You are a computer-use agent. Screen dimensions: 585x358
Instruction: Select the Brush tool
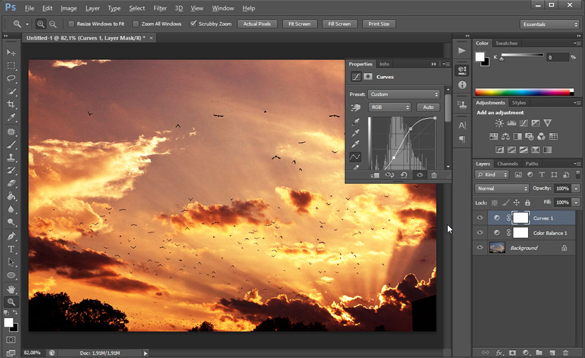pyautogui.click(x=11, y=144)
